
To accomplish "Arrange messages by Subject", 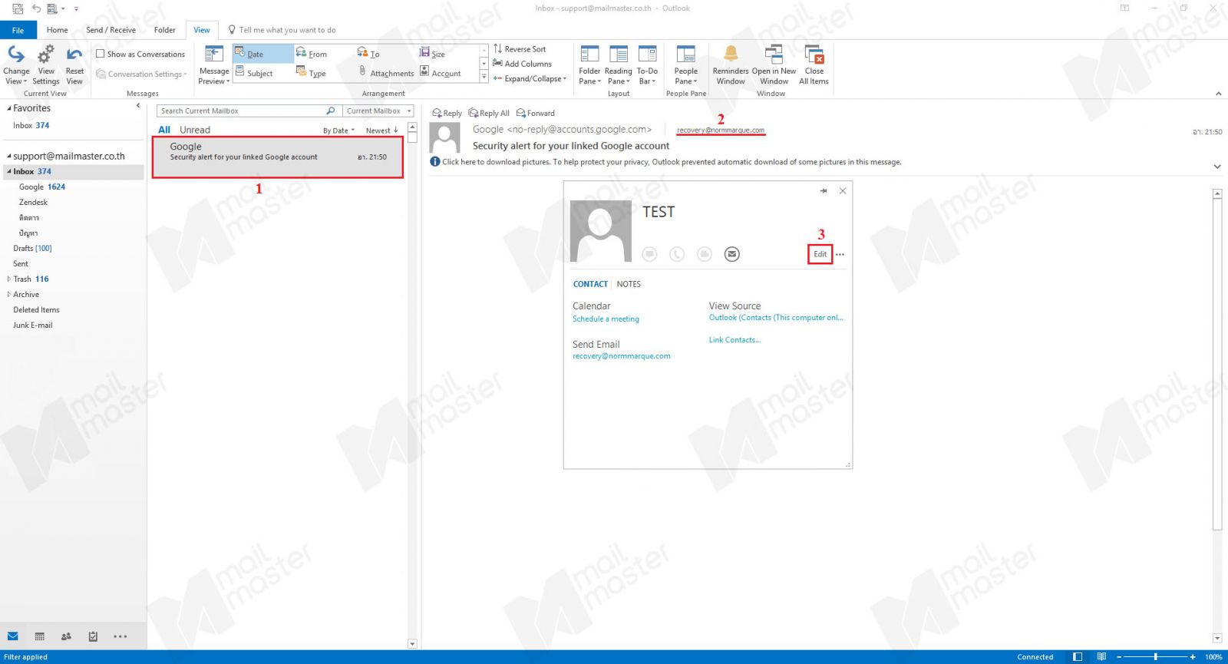I will [254, 73].
